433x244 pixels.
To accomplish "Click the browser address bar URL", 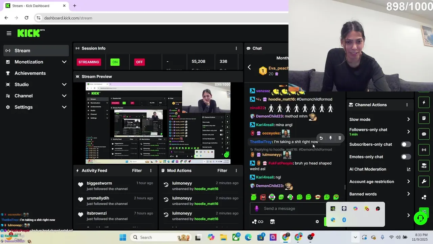I will [x=68, y=18].
